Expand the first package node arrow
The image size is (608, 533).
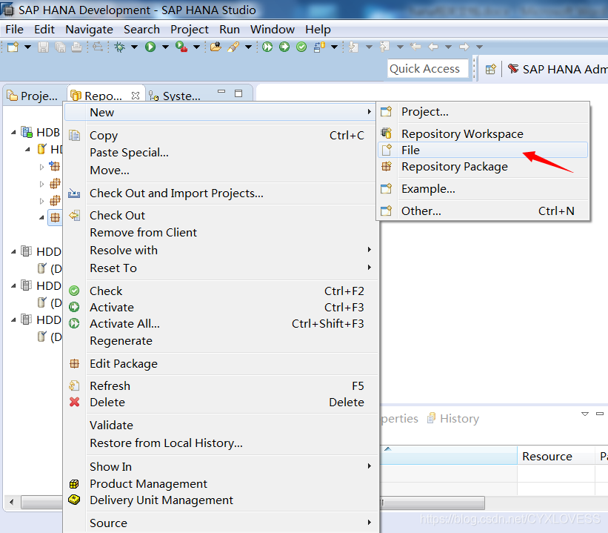point(41,167)
